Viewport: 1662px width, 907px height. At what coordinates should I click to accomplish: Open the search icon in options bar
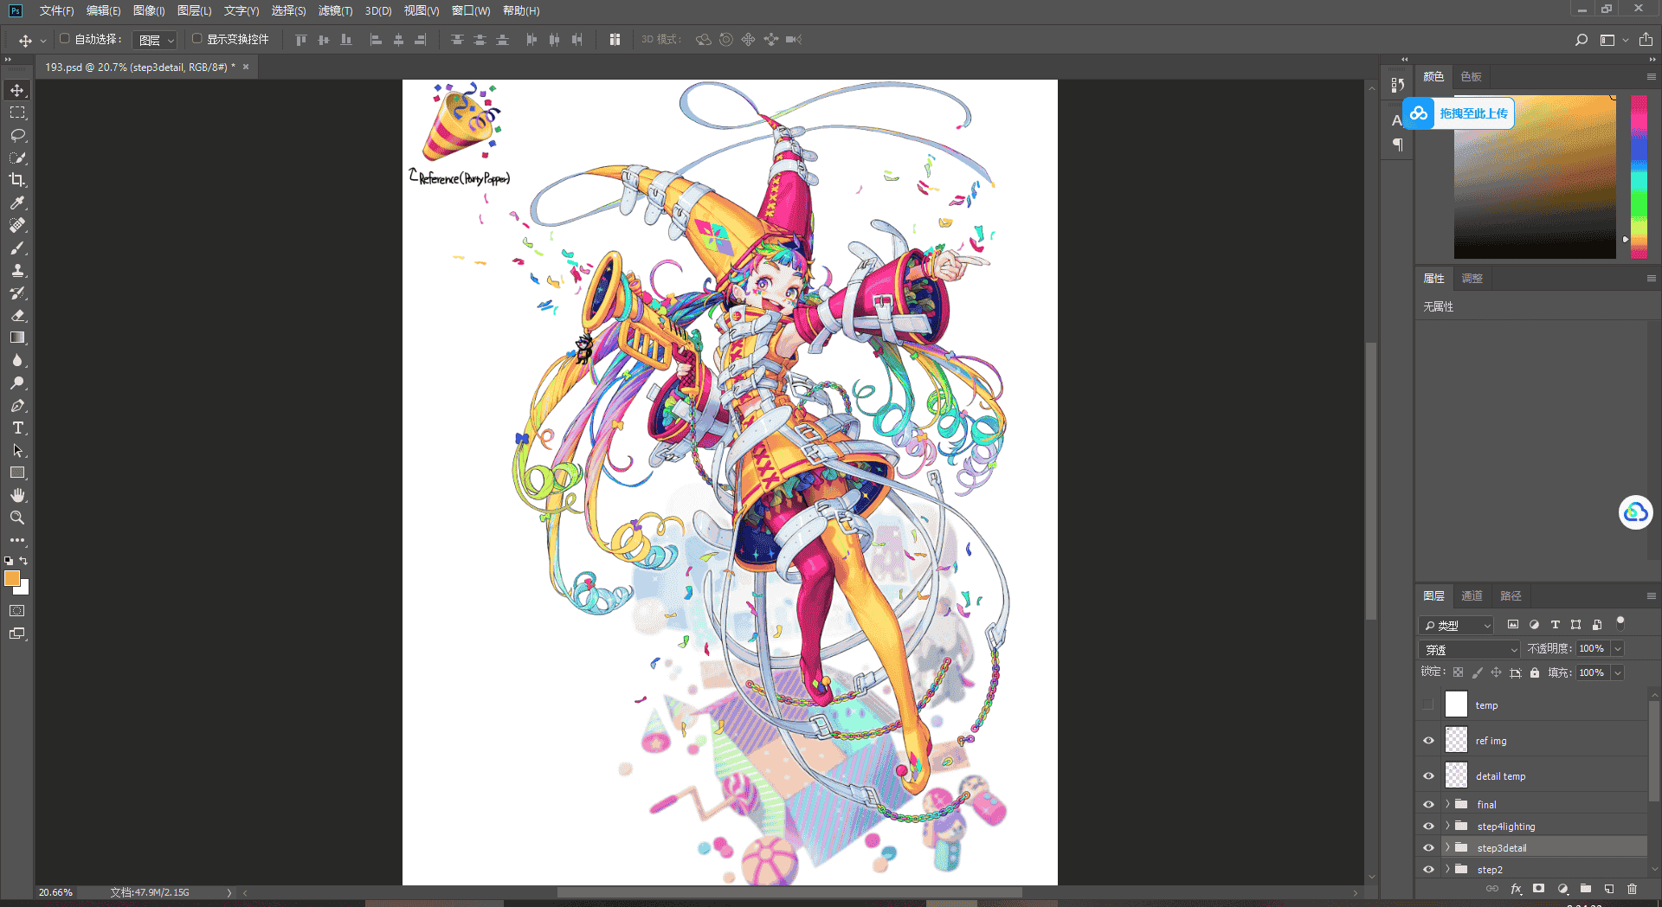point(1581,40)
